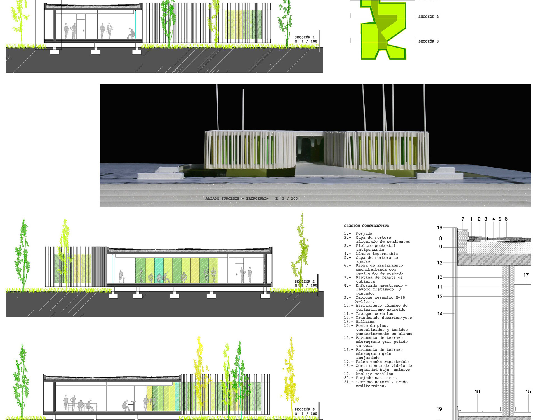Select legend entry '1.- Forjado'

(358, 234)
